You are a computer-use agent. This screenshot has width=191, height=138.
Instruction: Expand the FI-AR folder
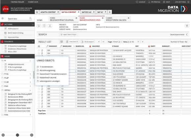30,82
